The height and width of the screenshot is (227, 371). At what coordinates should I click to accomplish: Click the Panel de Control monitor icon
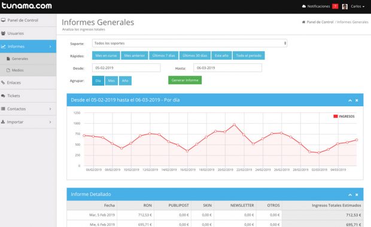tap(3, 20)
